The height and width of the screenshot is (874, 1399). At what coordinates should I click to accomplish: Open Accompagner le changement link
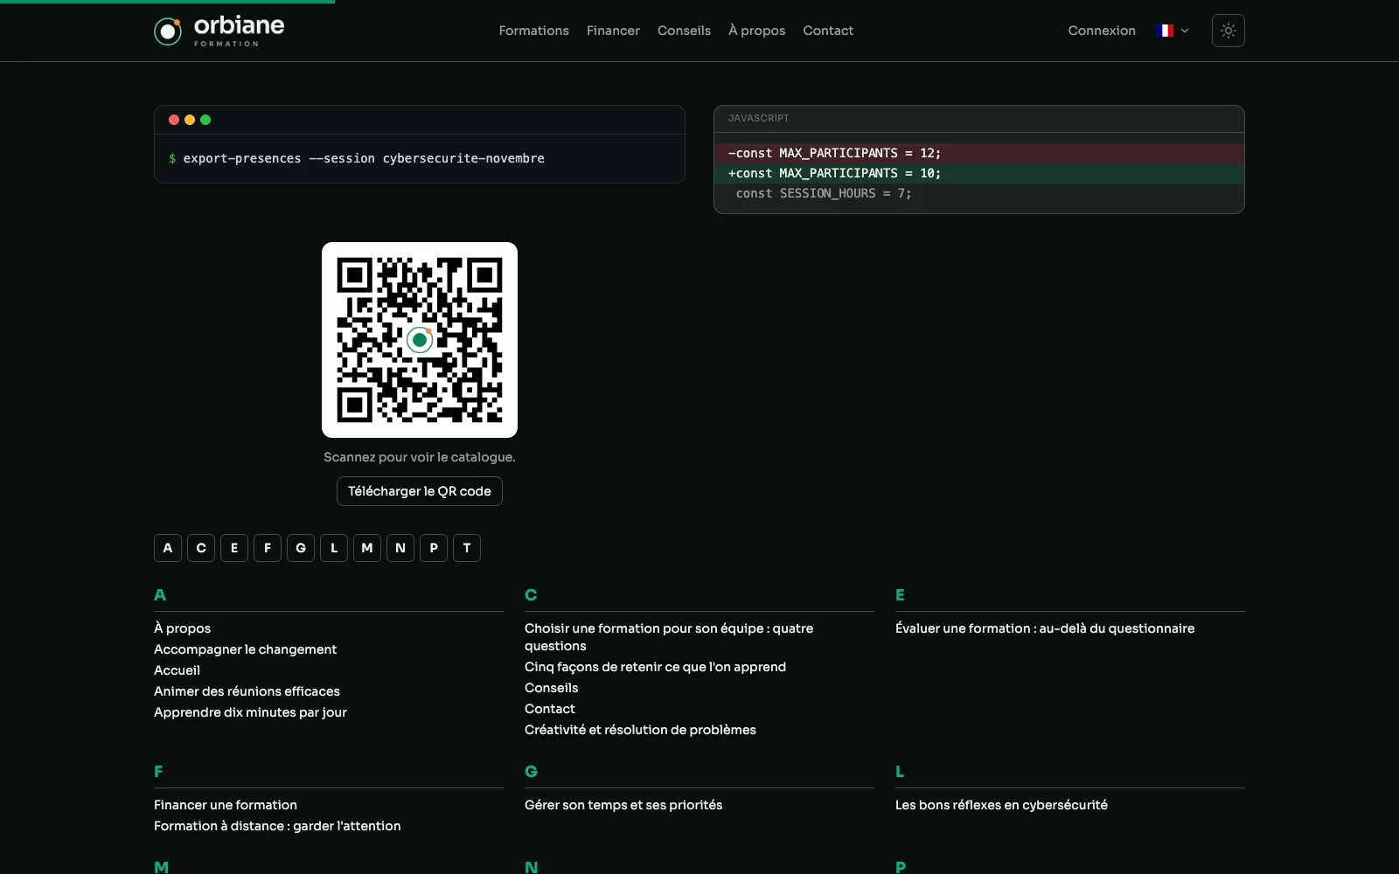tap(245, 649)
